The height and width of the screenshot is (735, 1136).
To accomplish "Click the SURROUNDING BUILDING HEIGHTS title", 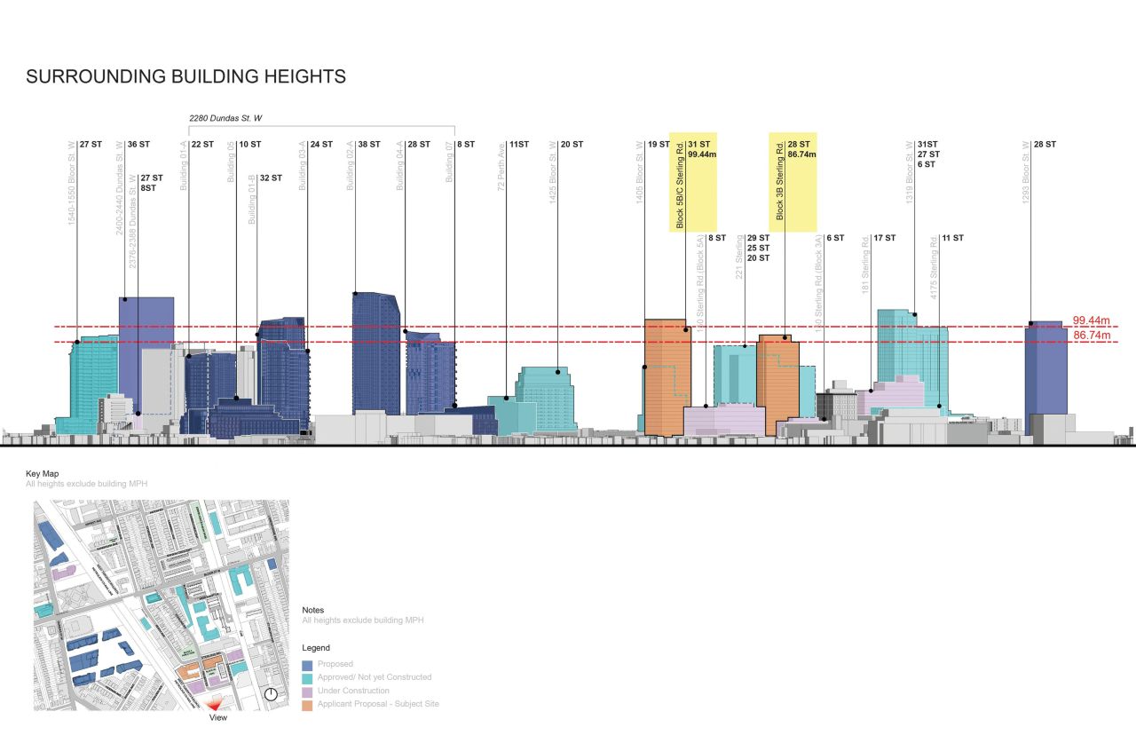I will point(186,77).
